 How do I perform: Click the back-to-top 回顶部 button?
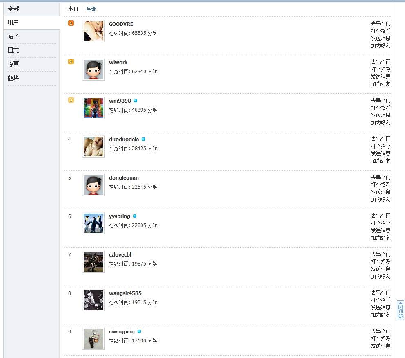click(401, 310)
